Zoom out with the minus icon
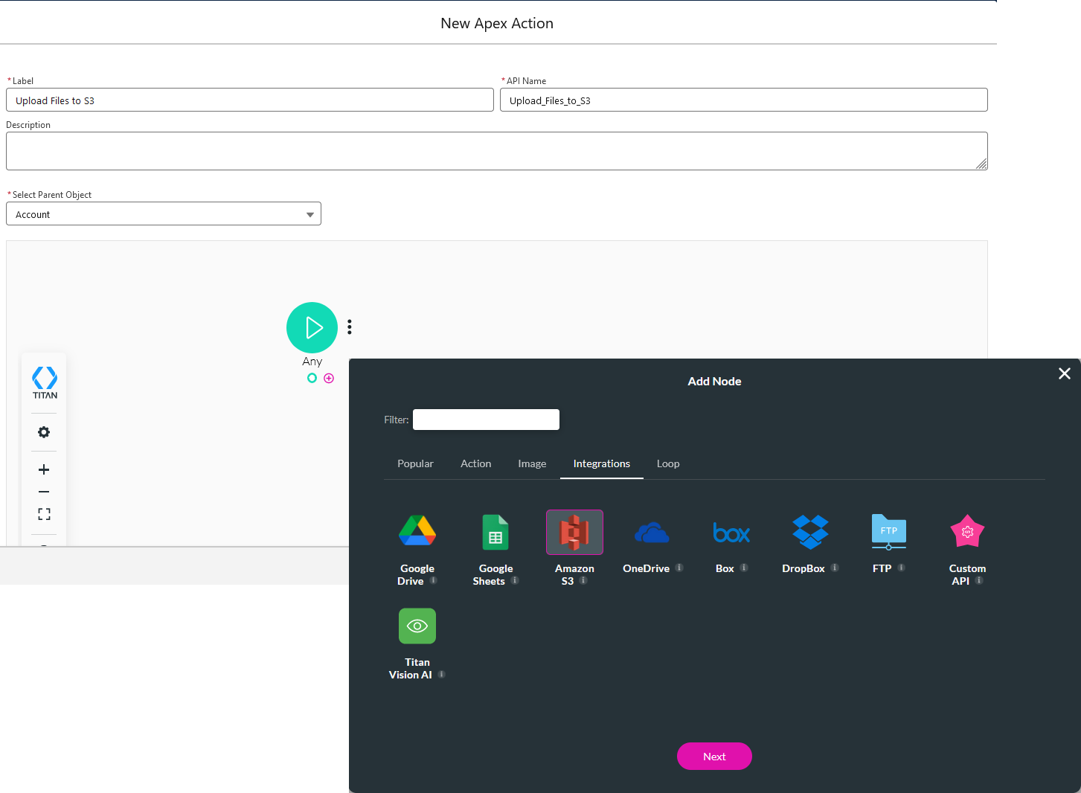This screenshot has width=1081, height=793. tap(44, 492)
